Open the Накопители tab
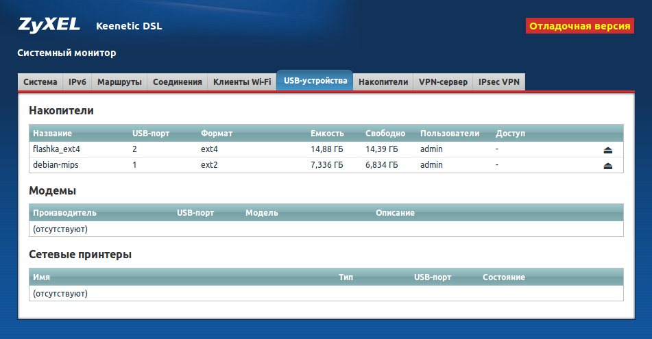Screen dimensions: 652x339 383,82
